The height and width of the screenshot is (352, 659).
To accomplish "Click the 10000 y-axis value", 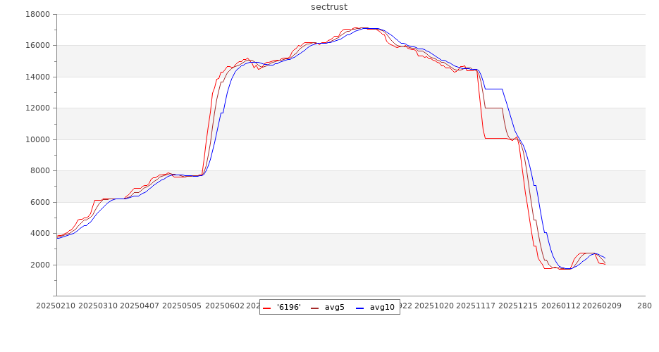I will (x=37, y=139).
